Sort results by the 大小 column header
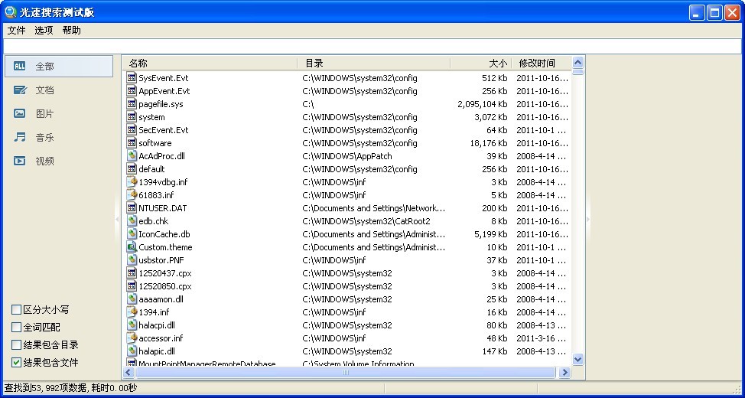This screenshot has width=745, height=398. pyautogui.click(x=497, y=64)
